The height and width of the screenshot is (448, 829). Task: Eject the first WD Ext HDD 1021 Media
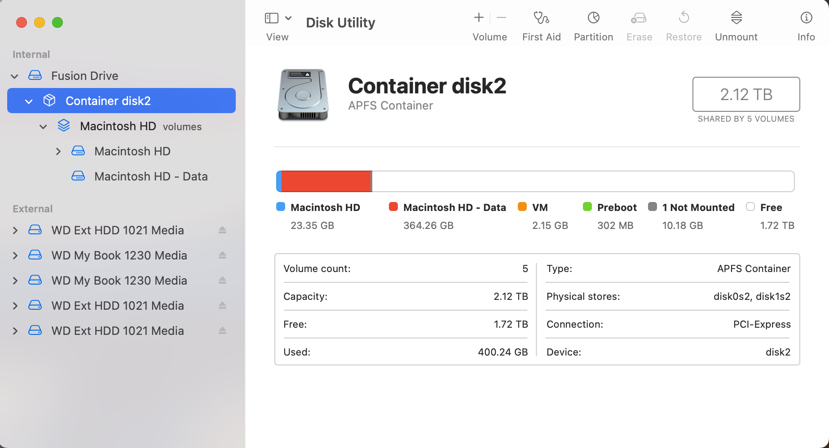click(222, 230)
